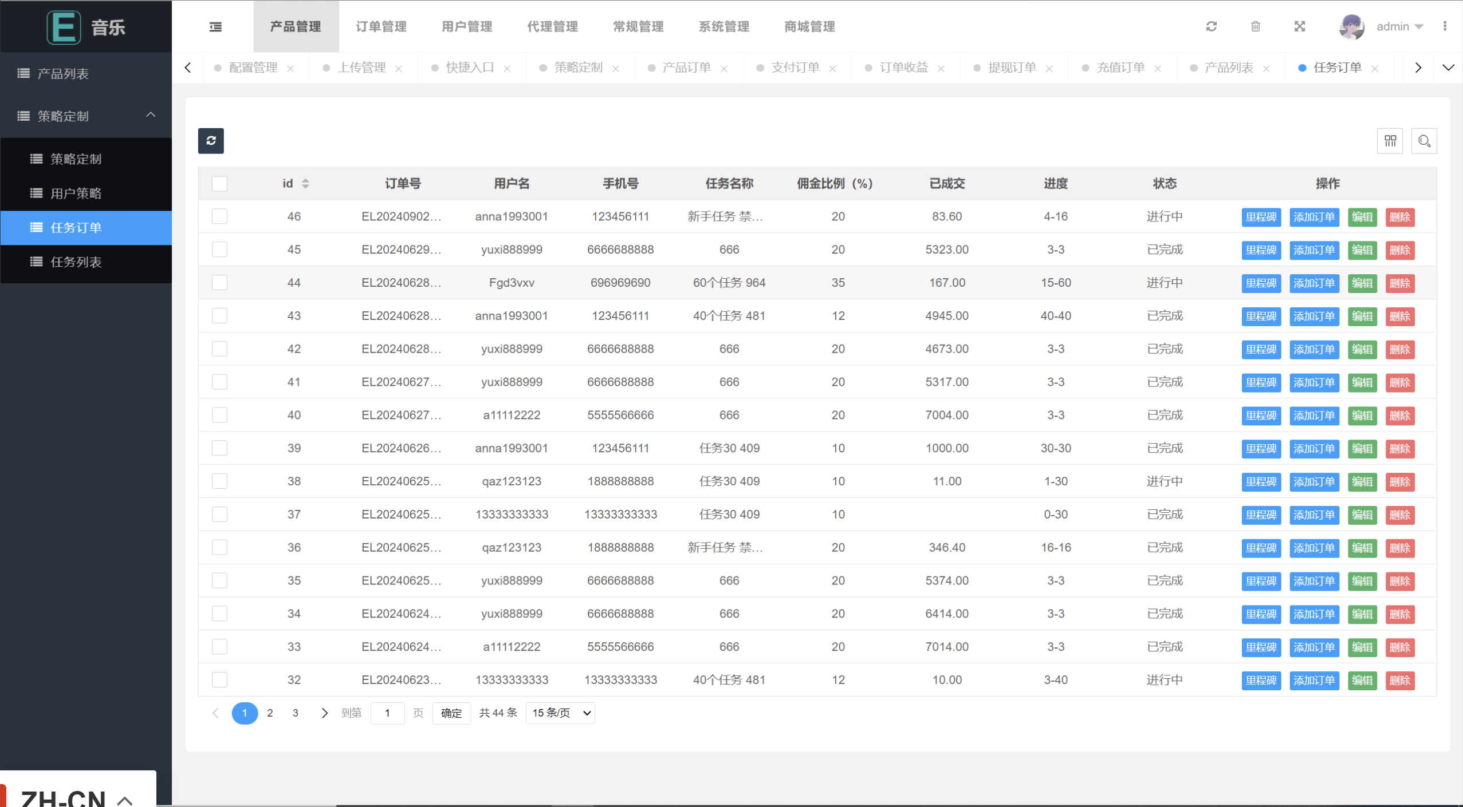Screen dimensions: 1463x807
Task: Open the three-dot more options icon
Action: click(1445, 26)
